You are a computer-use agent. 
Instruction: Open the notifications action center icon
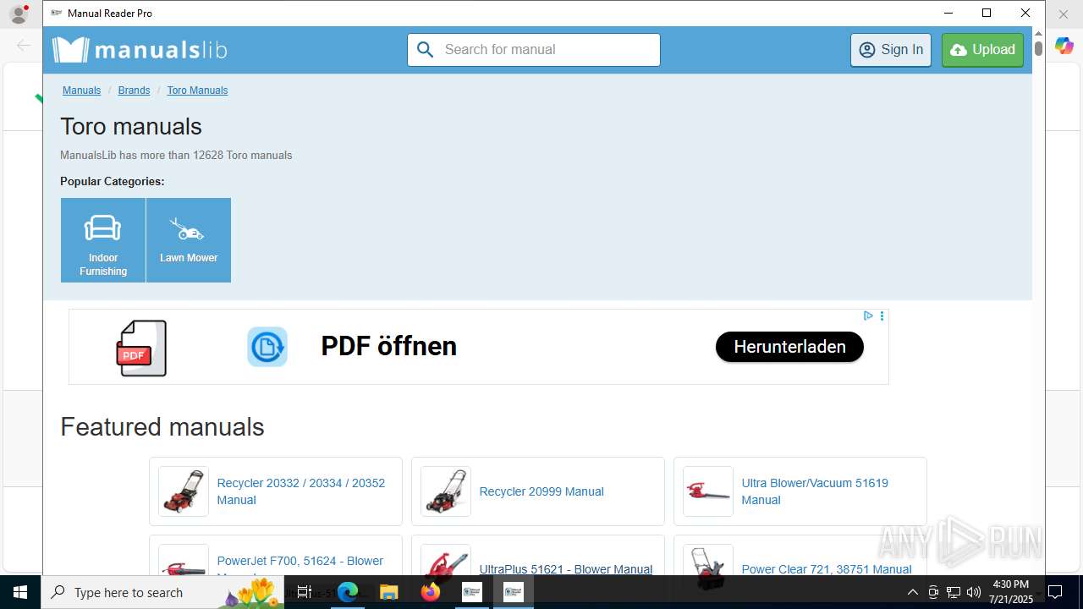(1056, 592)
